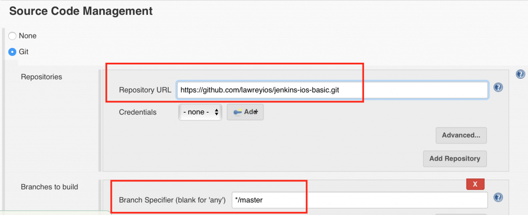Delete the branch with the red X button
Viewport: 528px width, 215px height.
pyautogui.click(x=475, y=184)
